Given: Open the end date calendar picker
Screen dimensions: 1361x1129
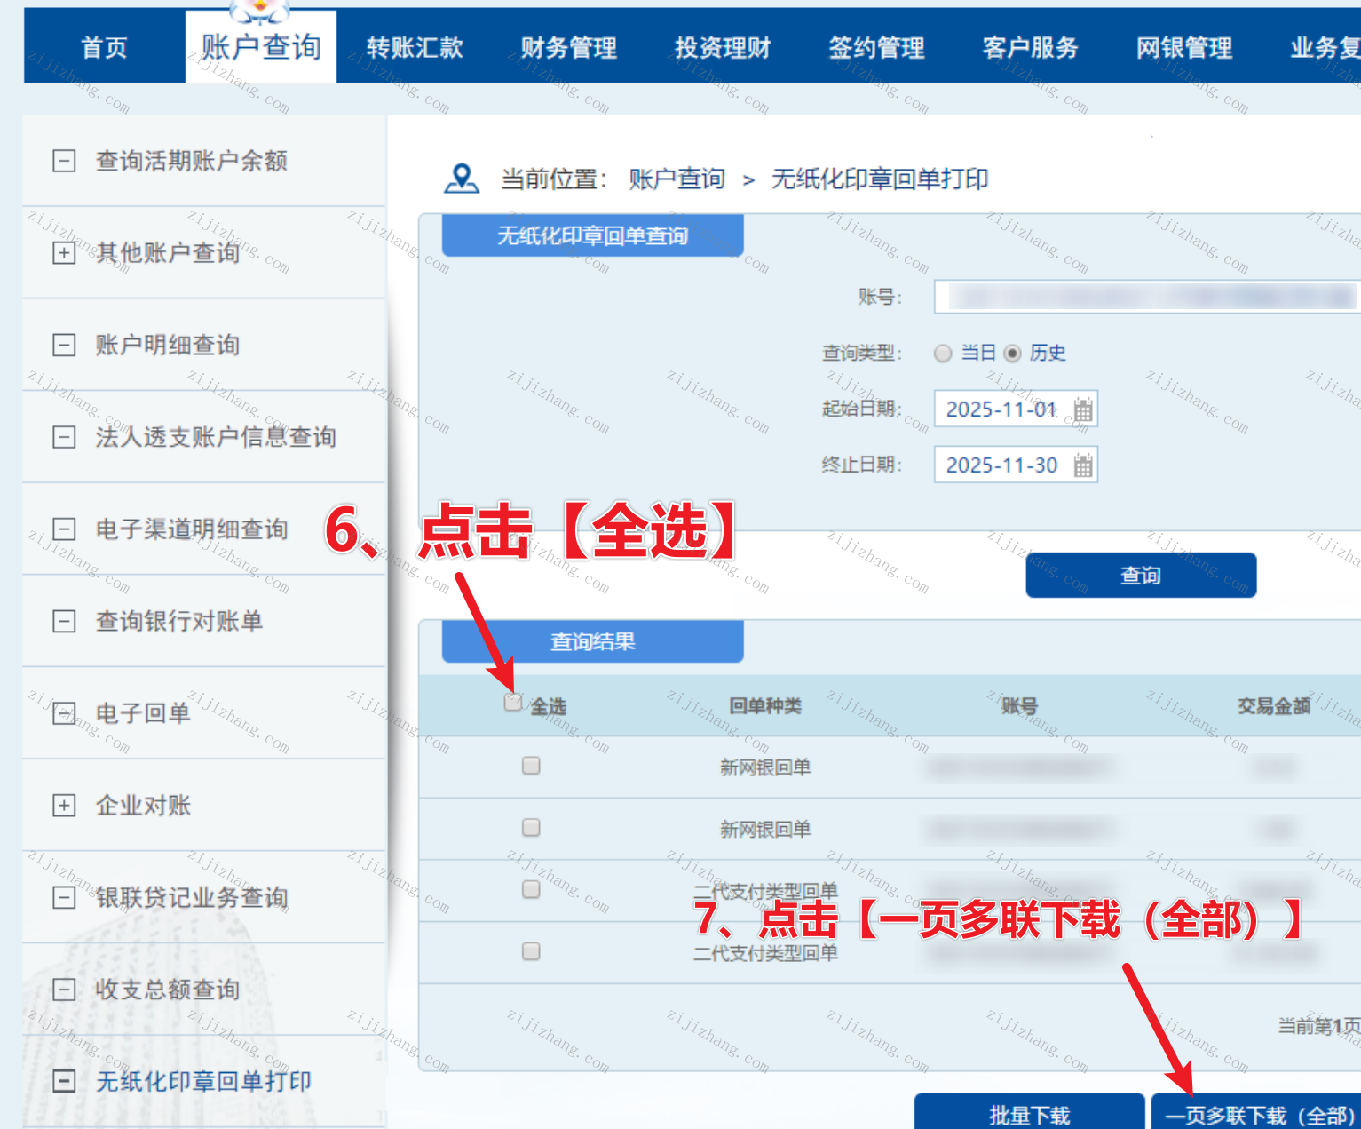Looking at the screenshot, I should [x=1082, y=465].
